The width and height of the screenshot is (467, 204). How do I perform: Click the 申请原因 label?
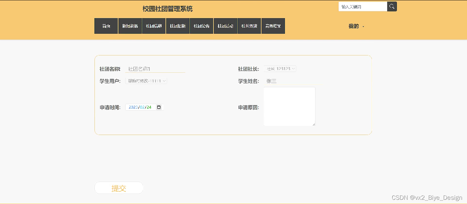[249, 107]
